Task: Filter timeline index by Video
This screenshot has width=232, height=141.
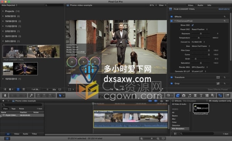Action: 17,134
